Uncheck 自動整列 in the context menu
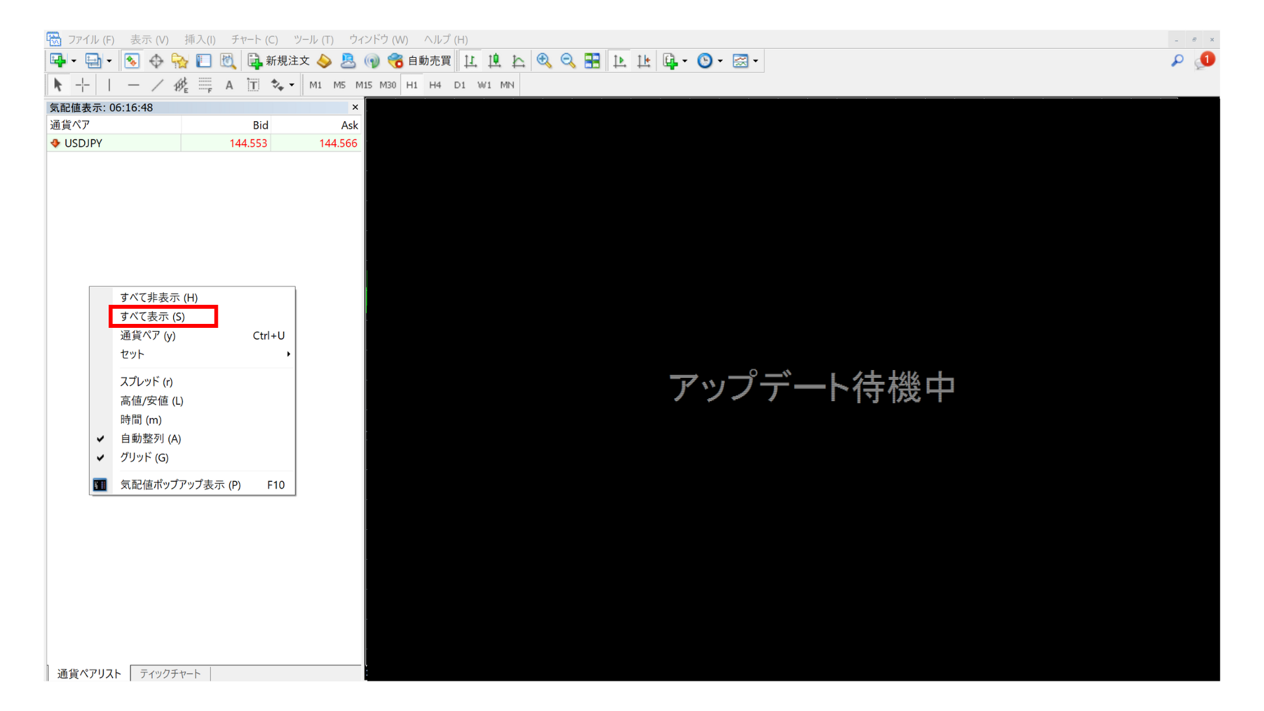The height and width of the screenshot is (711, 1264). (151, 438)
